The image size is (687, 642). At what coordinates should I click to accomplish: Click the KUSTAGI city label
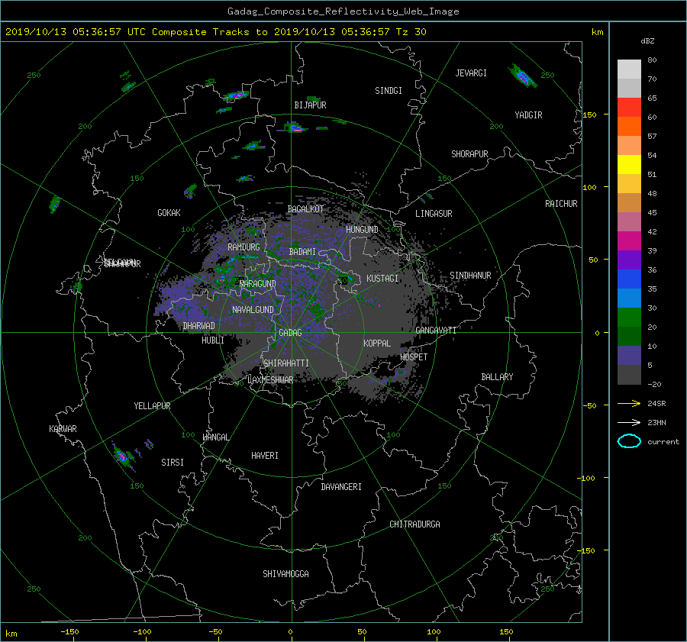382,279
